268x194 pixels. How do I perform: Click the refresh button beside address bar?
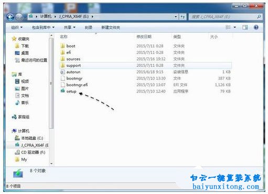click(x=183, y=17)
